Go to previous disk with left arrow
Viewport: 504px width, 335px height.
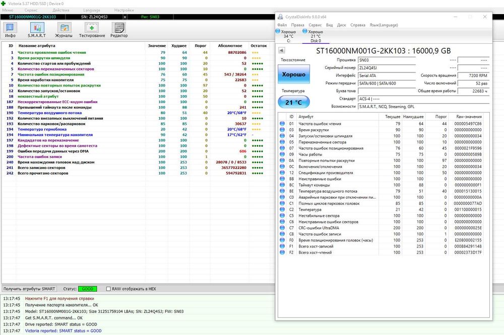click(282, 50)
